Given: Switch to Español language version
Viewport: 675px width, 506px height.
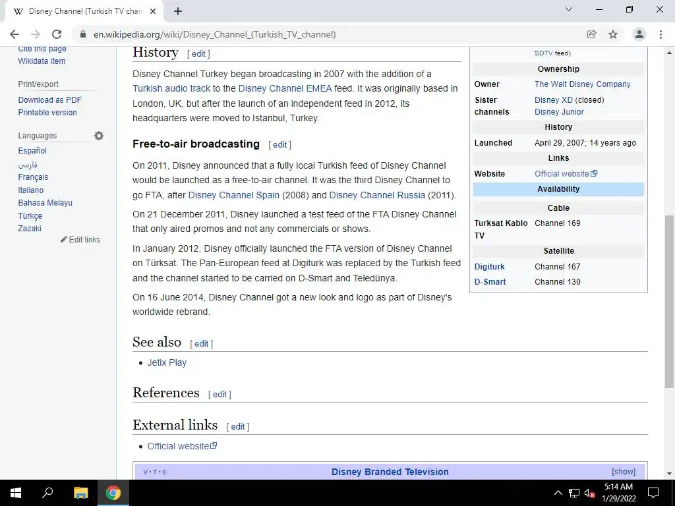Looking at the screenshot, I should [32, 151].
